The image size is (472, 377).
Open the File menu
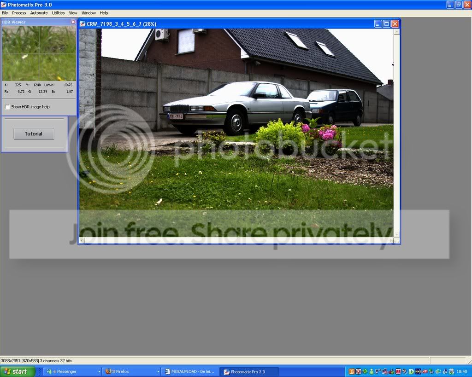(x=5, y=13)
